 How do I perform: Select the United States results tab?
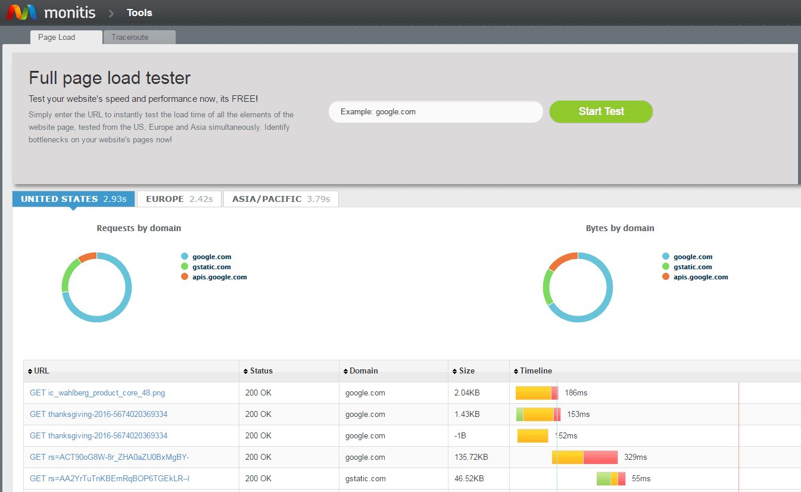[x=74, y=199]
